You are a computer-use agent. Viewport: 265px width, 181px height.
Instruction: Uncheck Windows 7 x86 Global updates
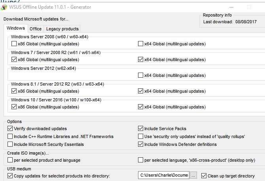14,60
